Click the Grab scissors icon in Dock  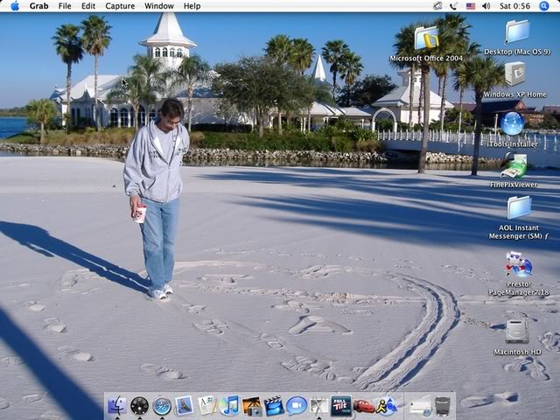point(318,406)
